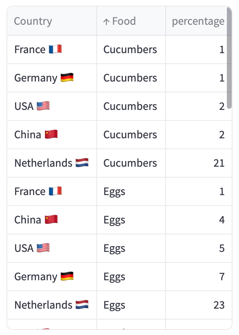Viewport: 239px width, 335px height.
Task: Click the Netherlands flag in Cucumbers row
Action: pyautogui.click(x=82, y=163)
